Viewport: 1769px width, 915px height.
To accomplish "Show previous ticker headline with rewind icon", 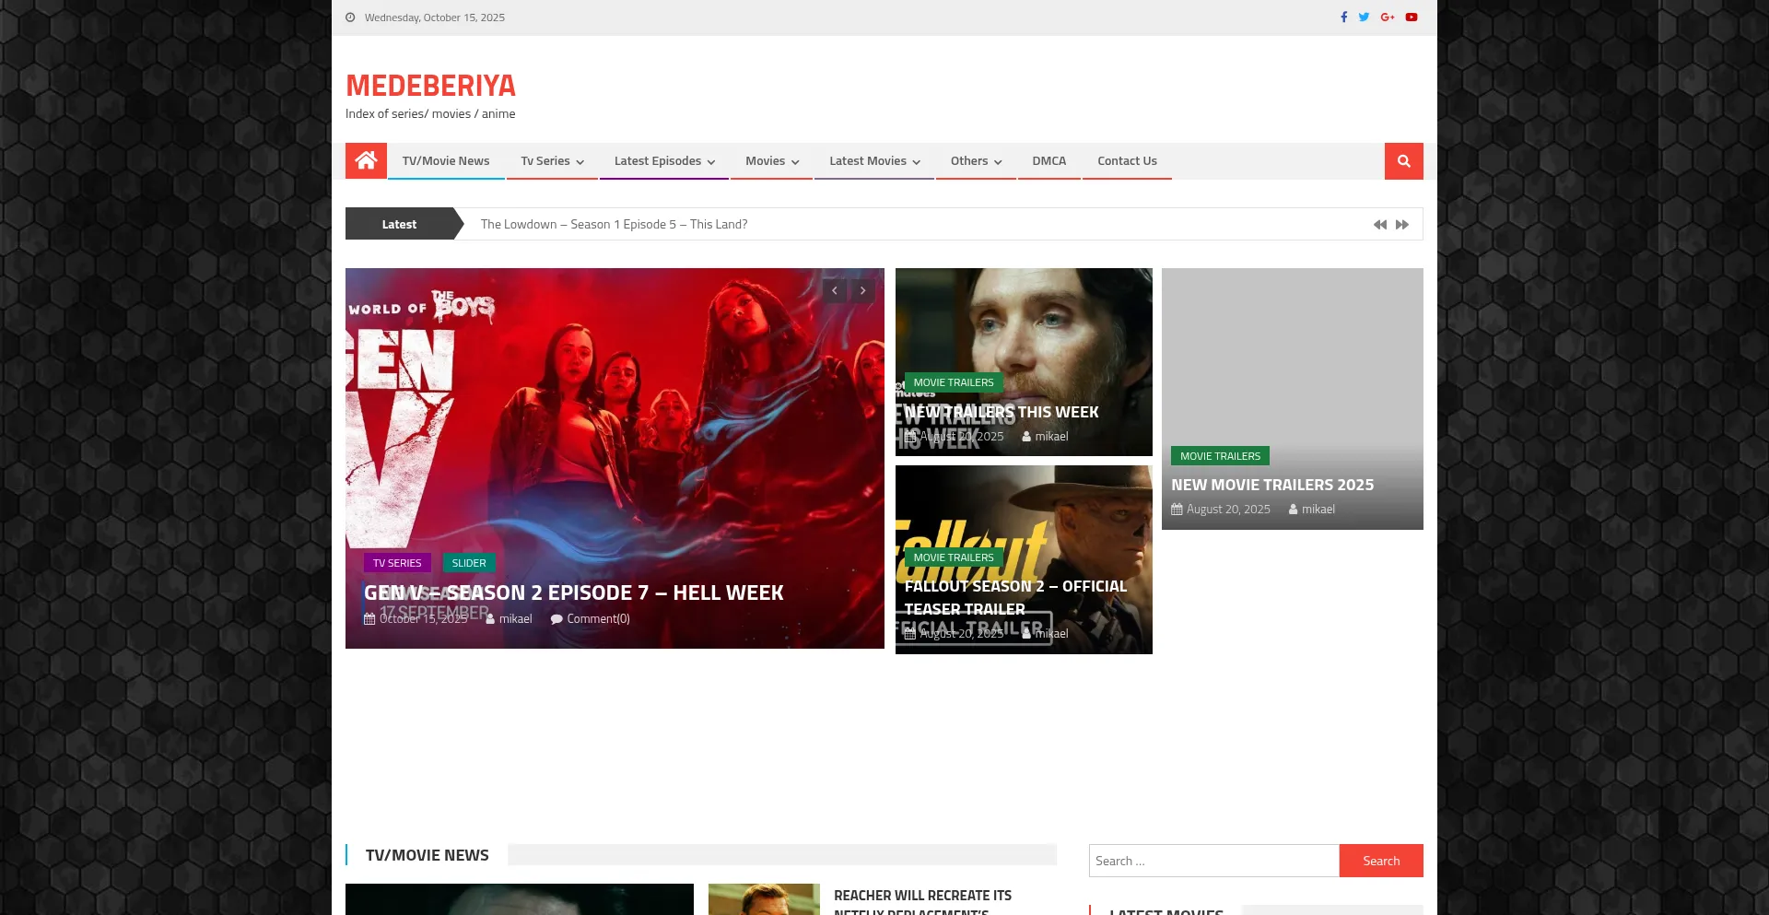I will pos(1379,225).
